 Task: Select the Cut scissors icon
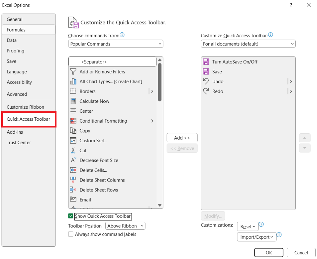tap(73, 150)
